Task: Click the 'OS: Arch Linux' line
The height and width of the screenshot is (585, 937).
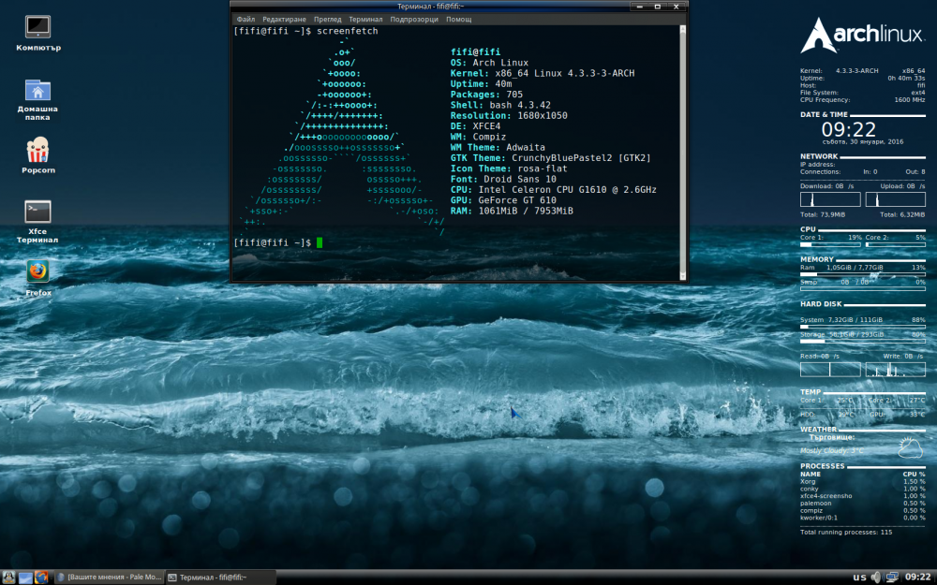Action: pyautogui.click(x=489, y=63)
